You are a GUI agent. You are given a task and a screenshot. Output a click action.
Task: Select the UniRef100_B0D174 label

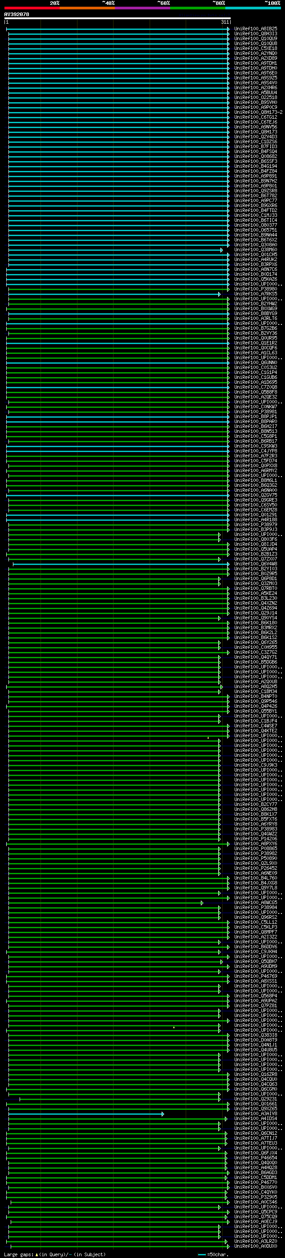pos(256,274)
